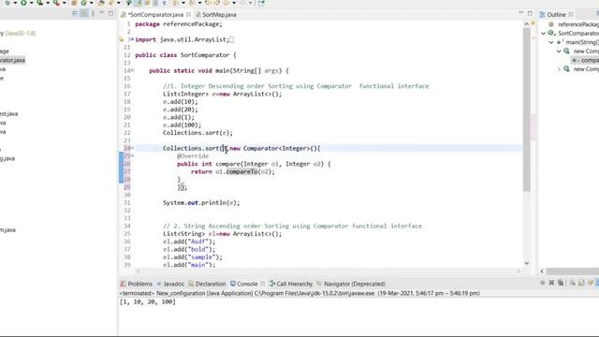Screen dimensions: 599x337
Task: Click the editor vertical scrollbar thumb
Action: click(527, 109)
